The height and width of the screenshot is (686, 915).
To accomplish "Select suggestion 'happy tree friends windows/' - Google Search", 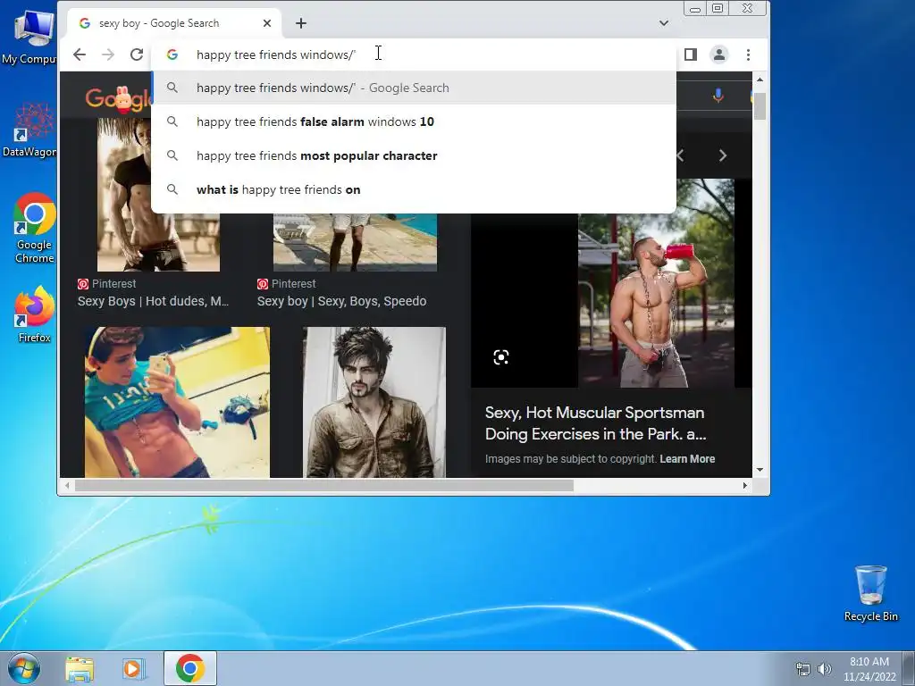I will (413, 88).
